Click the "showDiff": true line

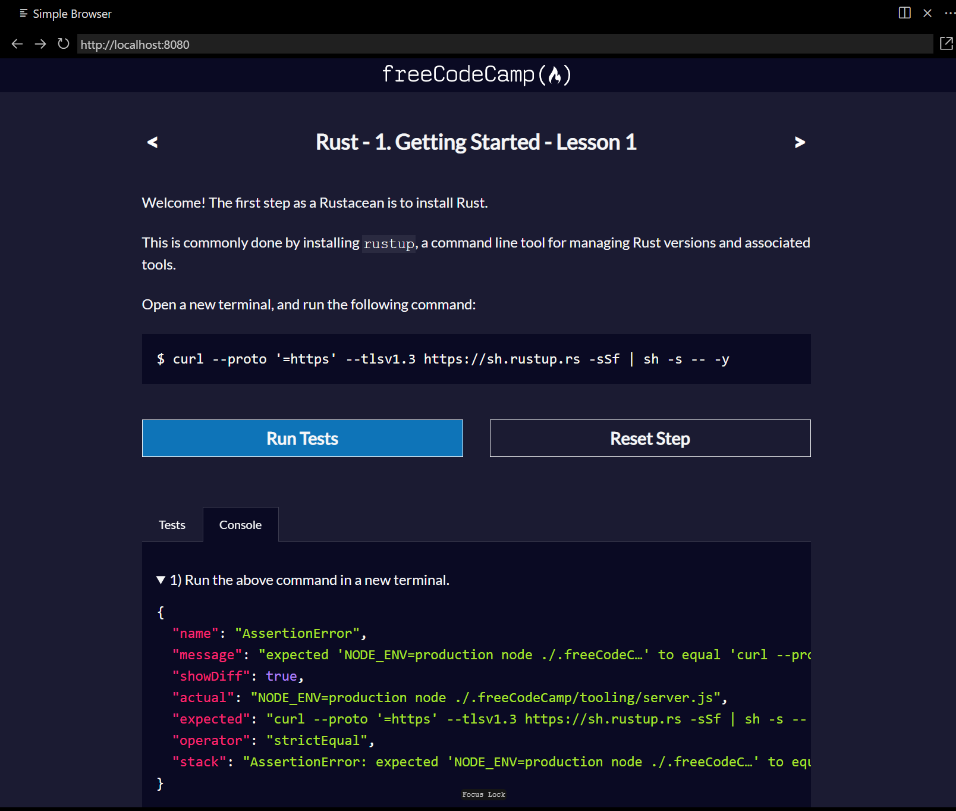(238, 677)
